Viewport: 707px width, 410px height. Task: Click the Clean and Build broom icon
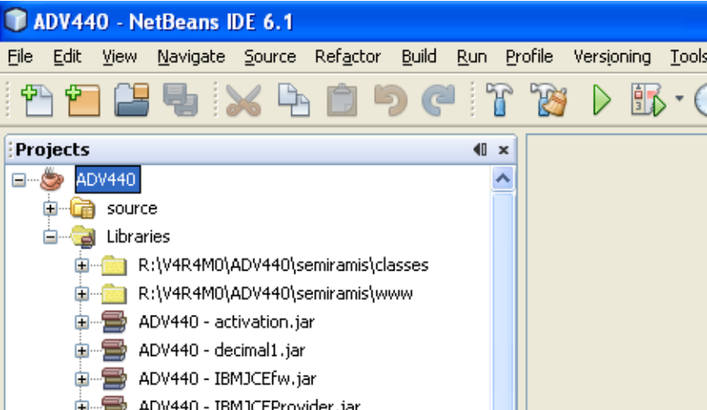tap(547, 101)
